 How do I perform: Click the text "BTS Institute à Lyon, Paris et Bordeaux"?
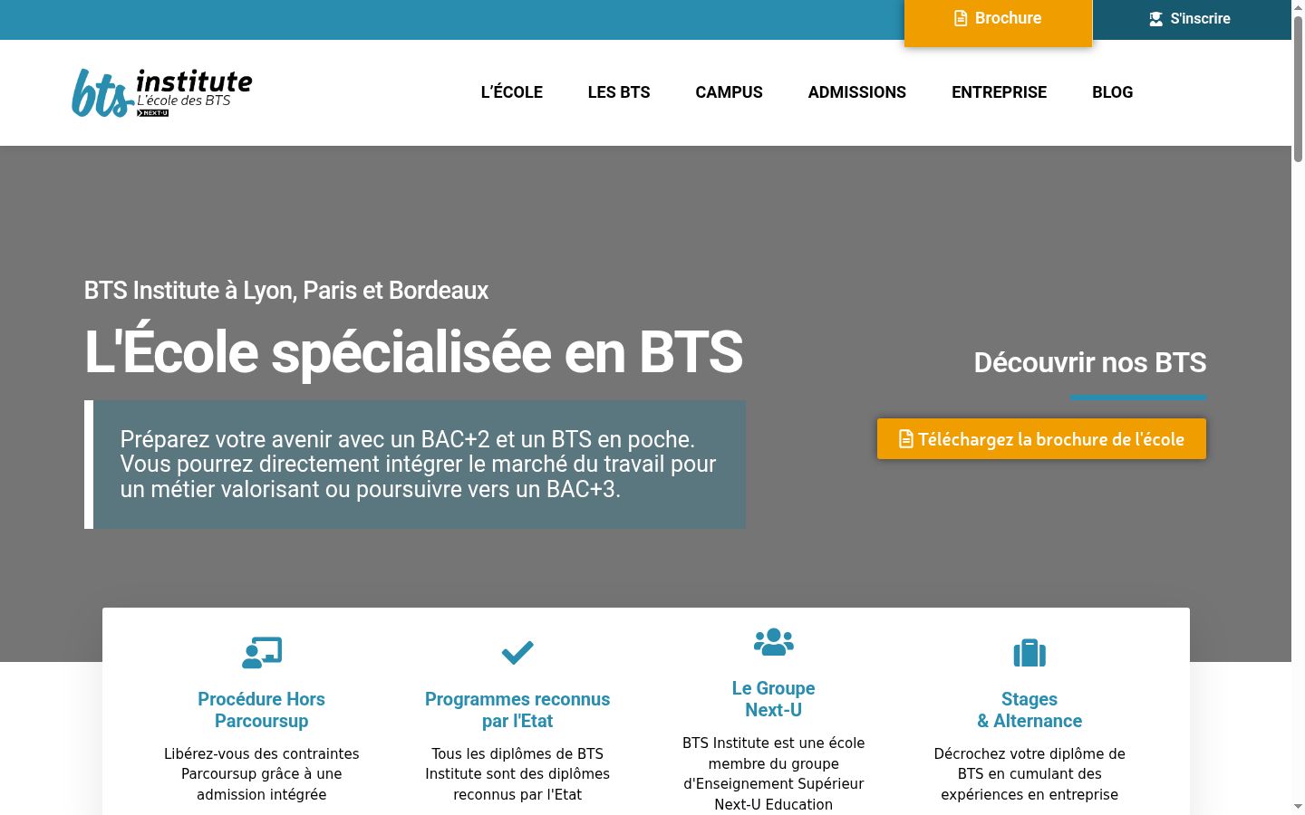point(286,291)
